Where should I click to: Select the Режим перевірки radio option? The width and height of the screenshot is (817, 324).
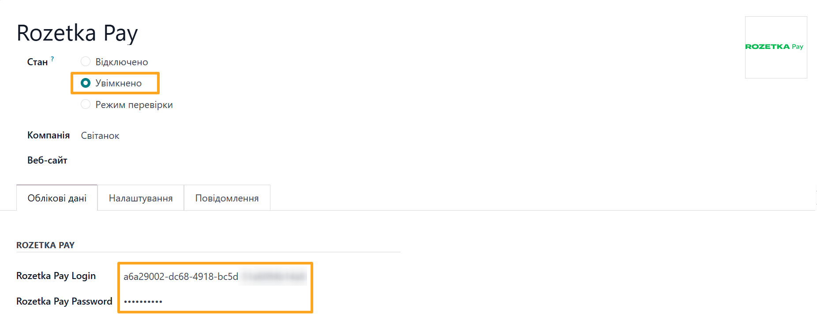click(x=86, y=104)
